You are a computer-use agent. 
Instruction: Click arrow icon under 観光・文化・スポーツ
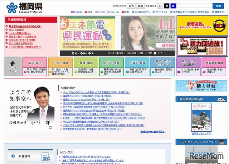[x=153, y=72]
